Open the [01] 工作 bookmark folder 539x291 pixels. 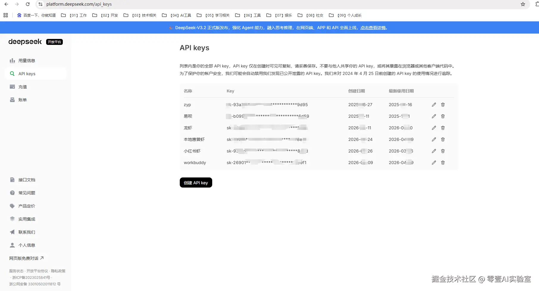(74, 15)
